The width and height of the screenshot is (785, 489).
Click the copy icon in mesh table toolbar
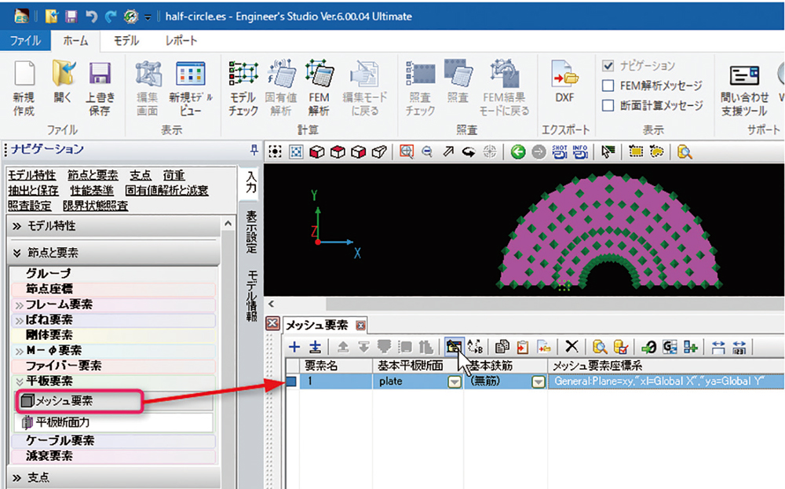(502, 346)
